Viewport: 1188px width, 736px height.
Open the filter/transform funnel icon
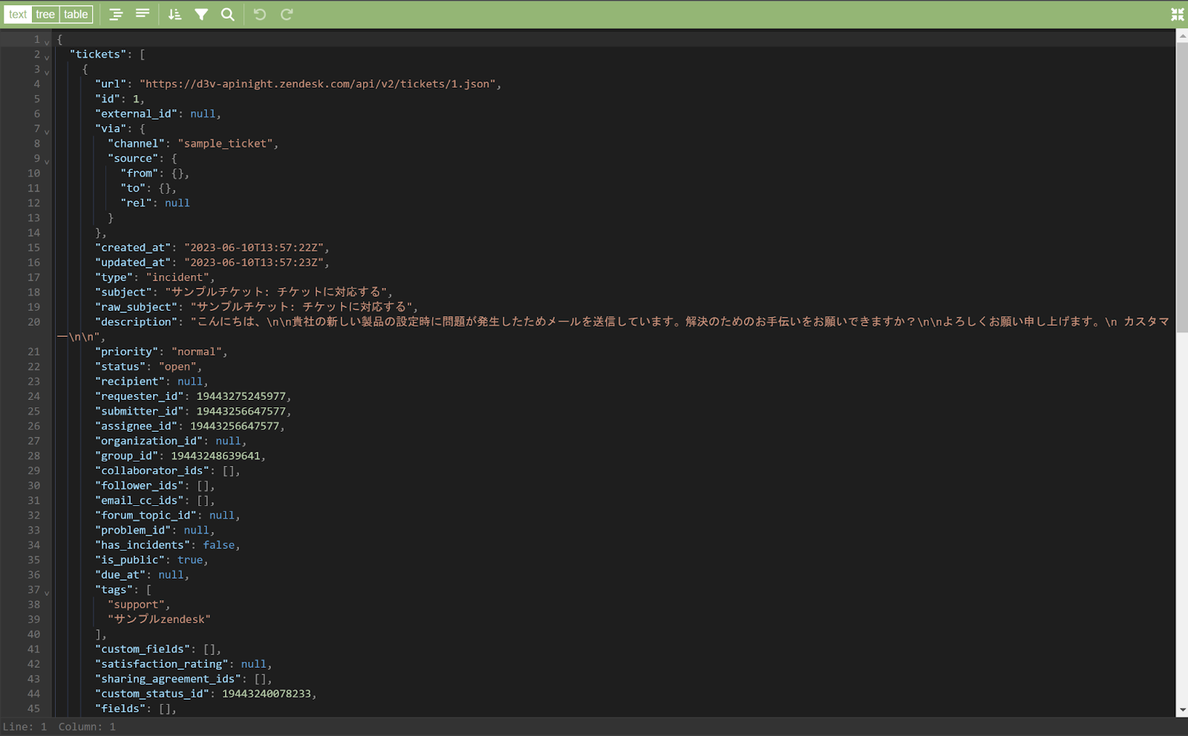pyautogui.click(x=201, y=14)
